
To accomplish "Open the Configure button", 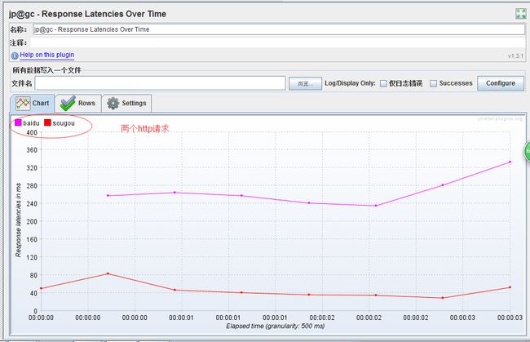I will pyautogui.click(x=501, y=83).
